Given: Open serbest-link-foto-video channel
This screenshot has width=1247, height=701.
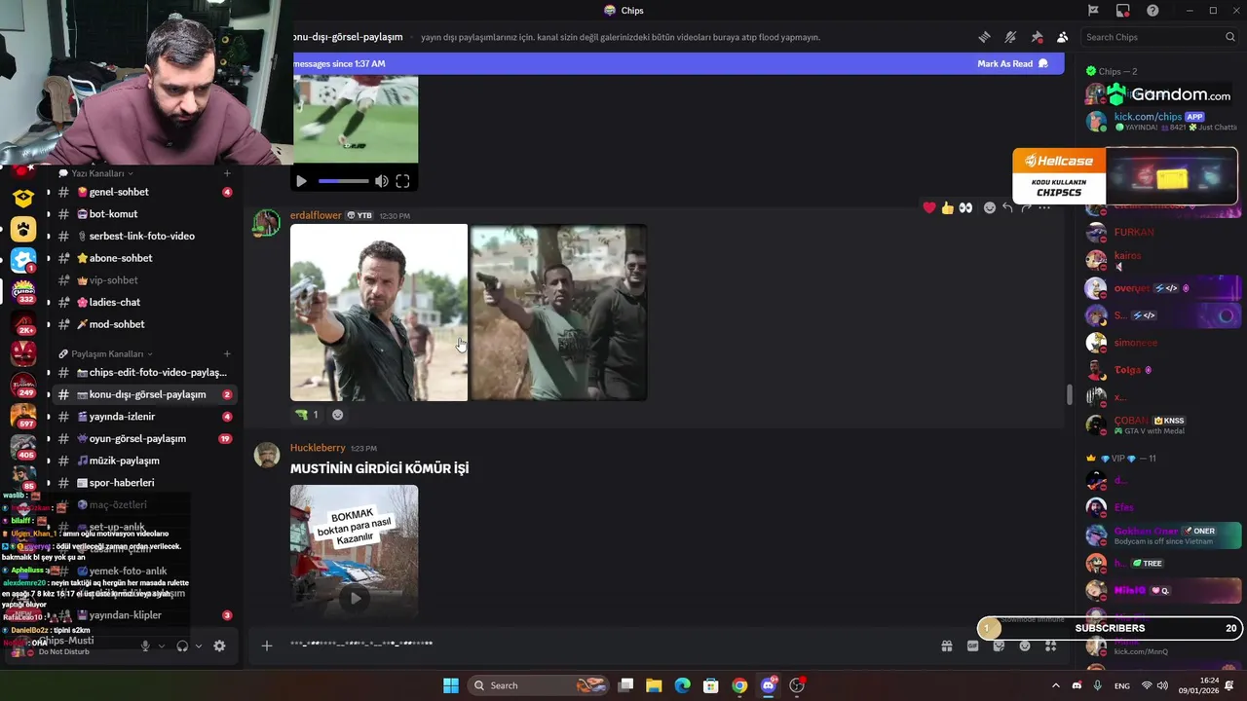Looking at the screenshot, I should point(143,236).
